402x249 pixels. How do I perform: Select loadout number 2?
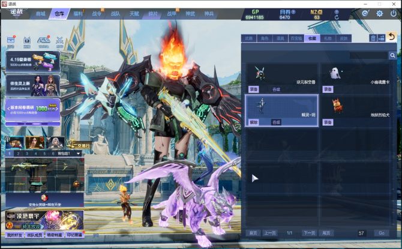click(18, 154)
